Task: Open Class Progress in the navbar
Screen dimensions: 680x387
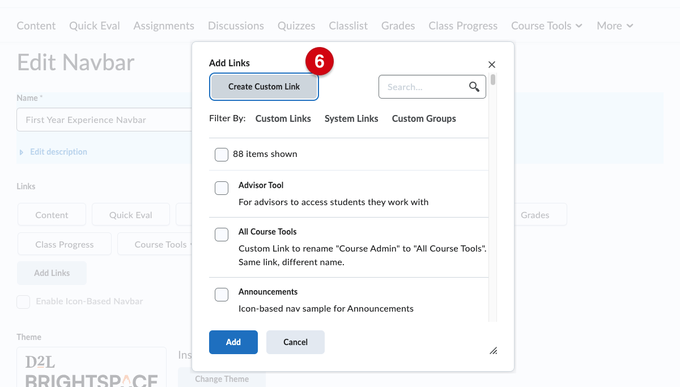Action: (x=463, y=25)
